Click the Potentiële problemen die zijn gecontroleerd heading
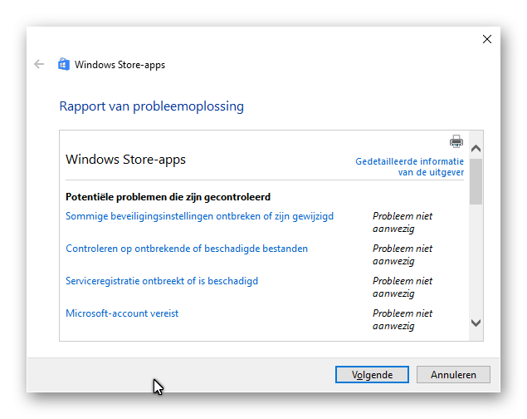Screen dimensions: 527x419 [168, 197]
